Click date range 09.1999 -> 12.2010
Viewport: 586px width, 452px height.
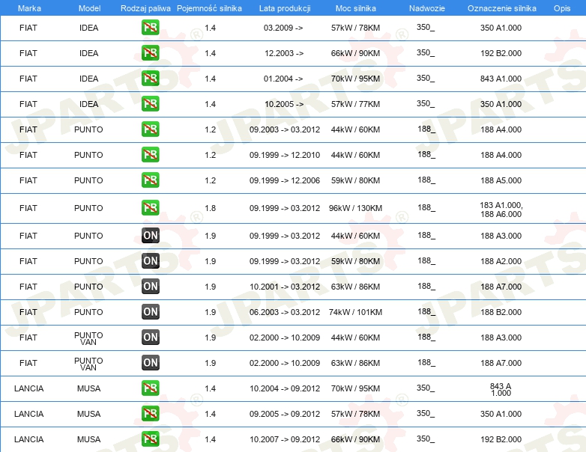click(x=285, y=155)
